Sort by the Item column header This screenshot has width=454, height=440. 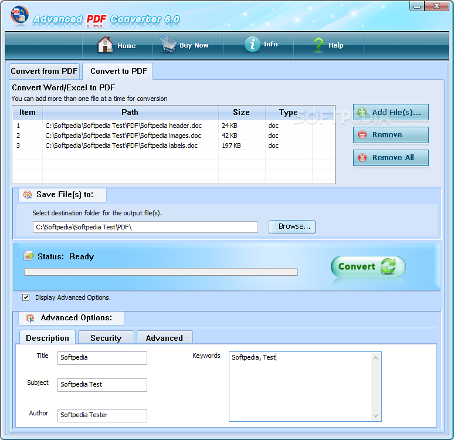pos(28,113)
